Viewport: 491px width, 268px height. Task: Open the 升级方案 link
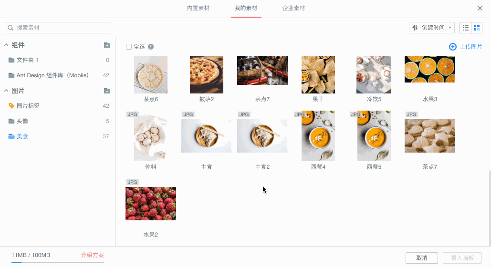(93, 255)
